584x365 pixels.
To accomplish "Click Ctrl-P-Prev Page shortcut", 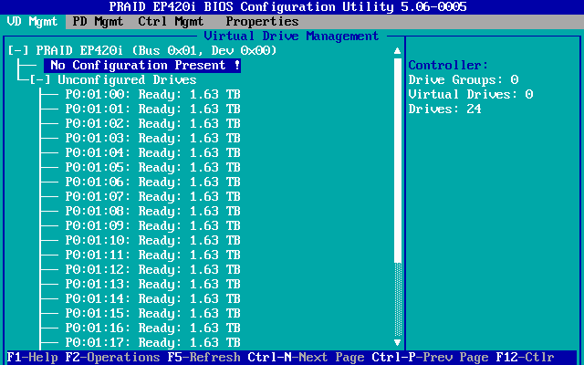I will coord(430,358).
